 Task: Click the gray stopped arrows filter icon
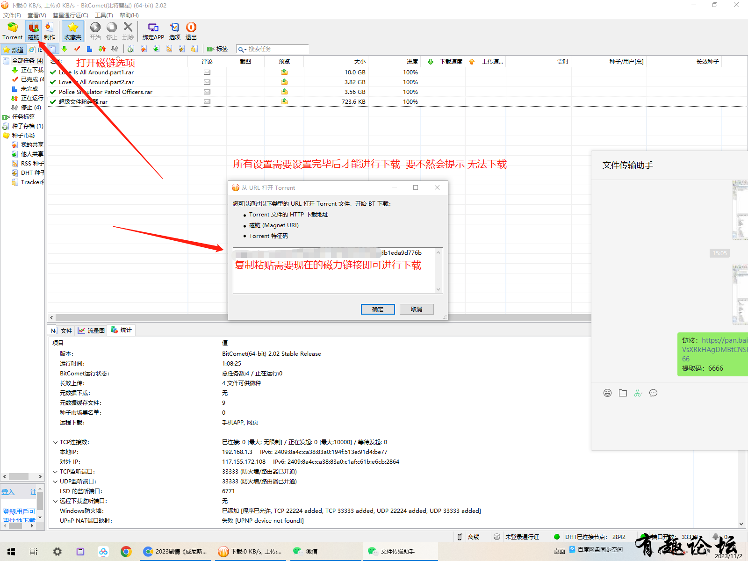coord(115,49)
